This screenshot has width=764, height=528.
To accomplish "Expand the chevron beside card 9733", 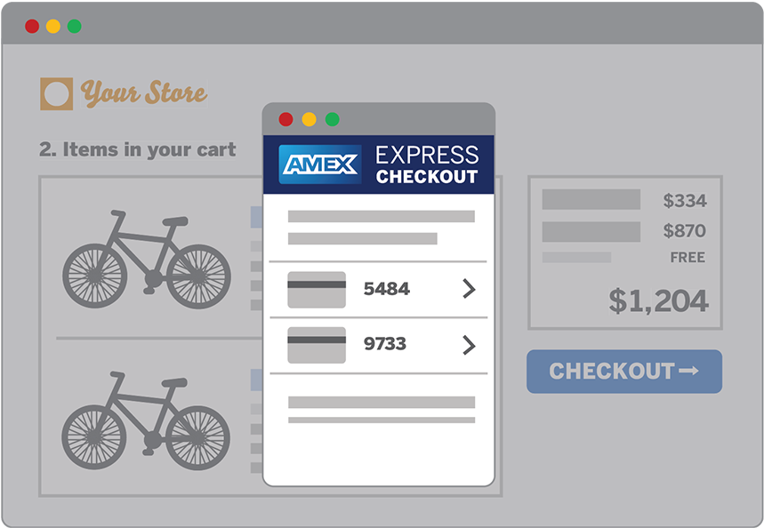I will tap(469, 345).
